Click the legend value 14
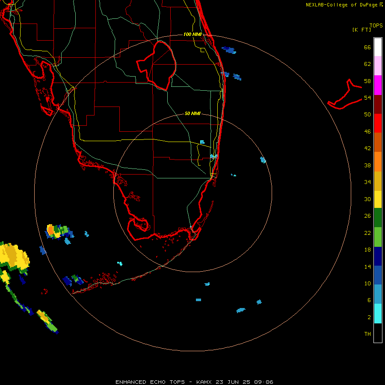The image size is (385, 385). (367, 267)
